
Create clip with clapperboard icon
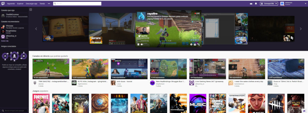pos(195,45)
